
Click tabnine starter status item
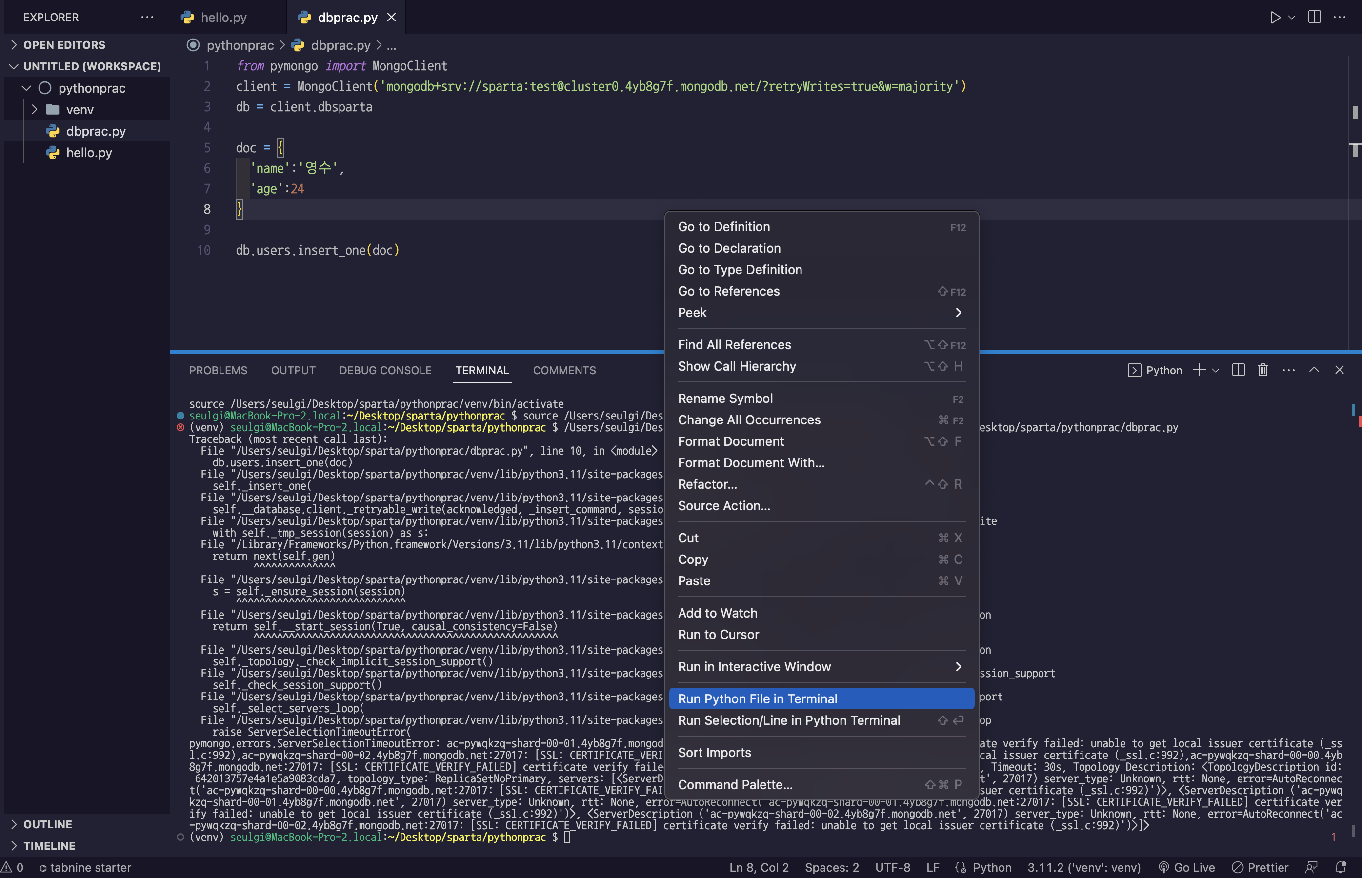coord(85,868)
